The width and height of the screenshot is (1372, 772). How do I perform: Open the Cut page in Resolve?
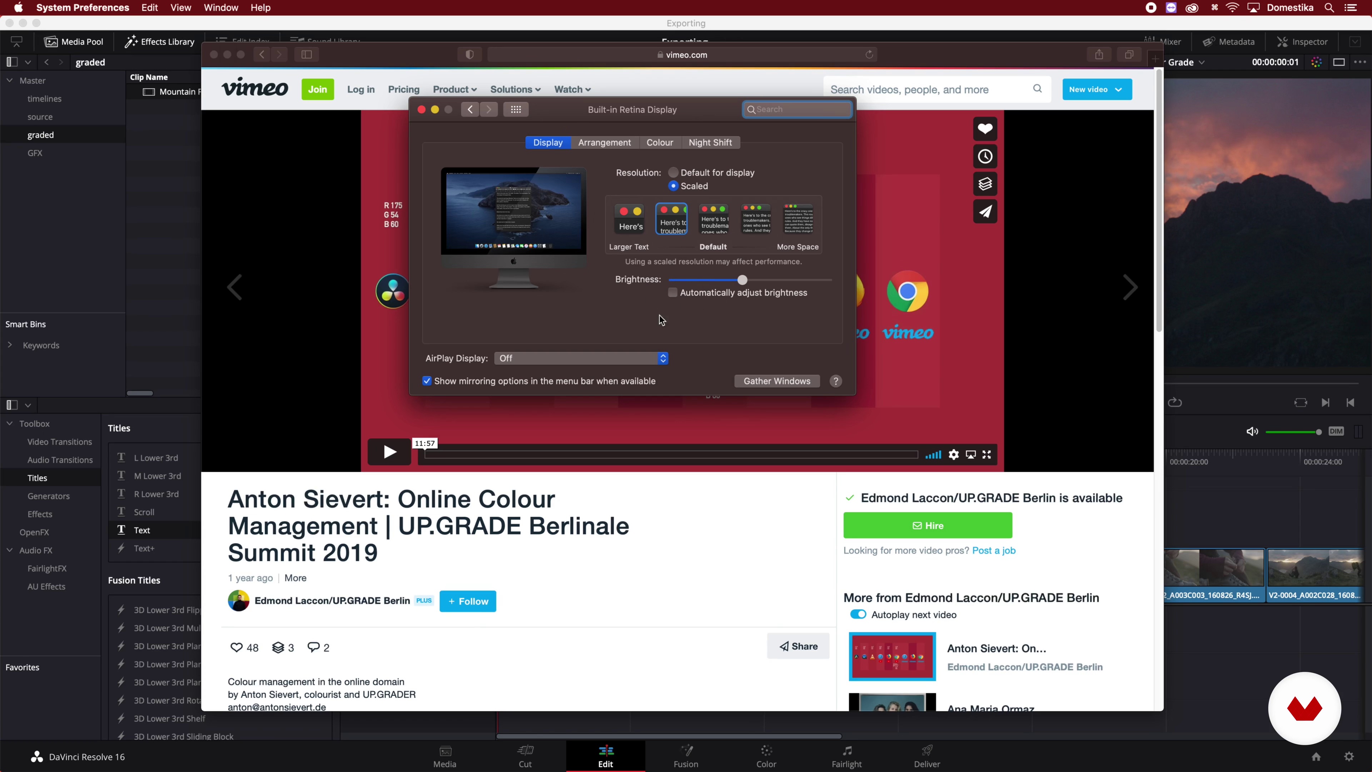(525, 757)
